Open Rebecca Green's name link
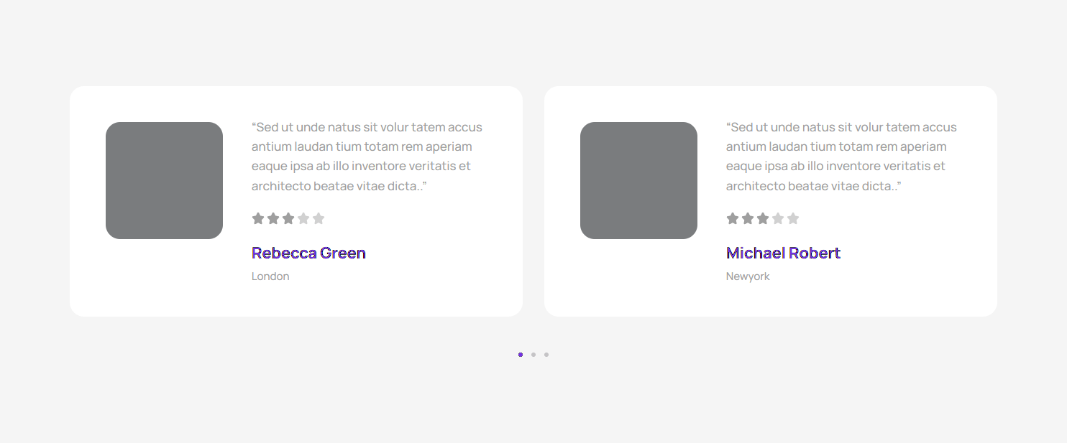The width and height of the screenshot is (1067, 443). point(308,253)
